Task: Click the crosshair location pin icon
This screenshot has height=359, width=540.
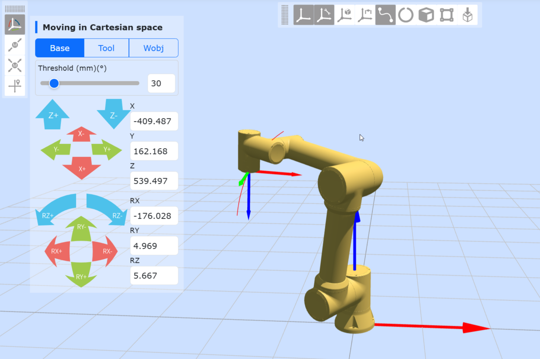Action: point(15,86)
